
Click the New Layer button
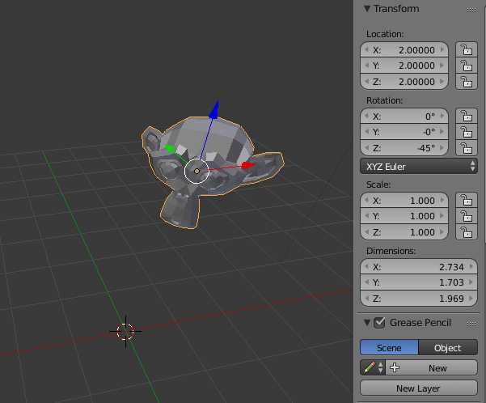[x=419, y=388]
